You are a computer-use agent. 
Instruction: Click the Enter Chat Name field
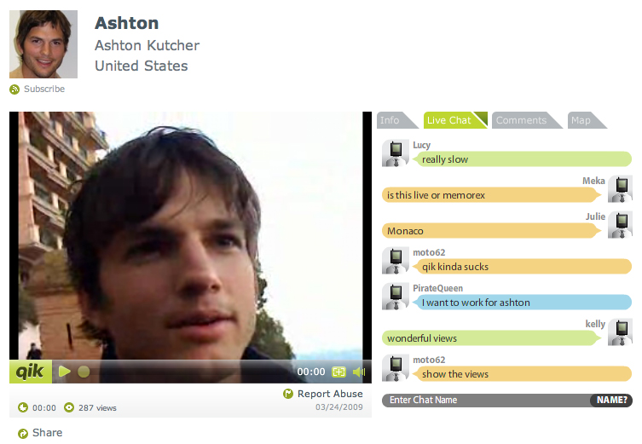coord(487,400)
